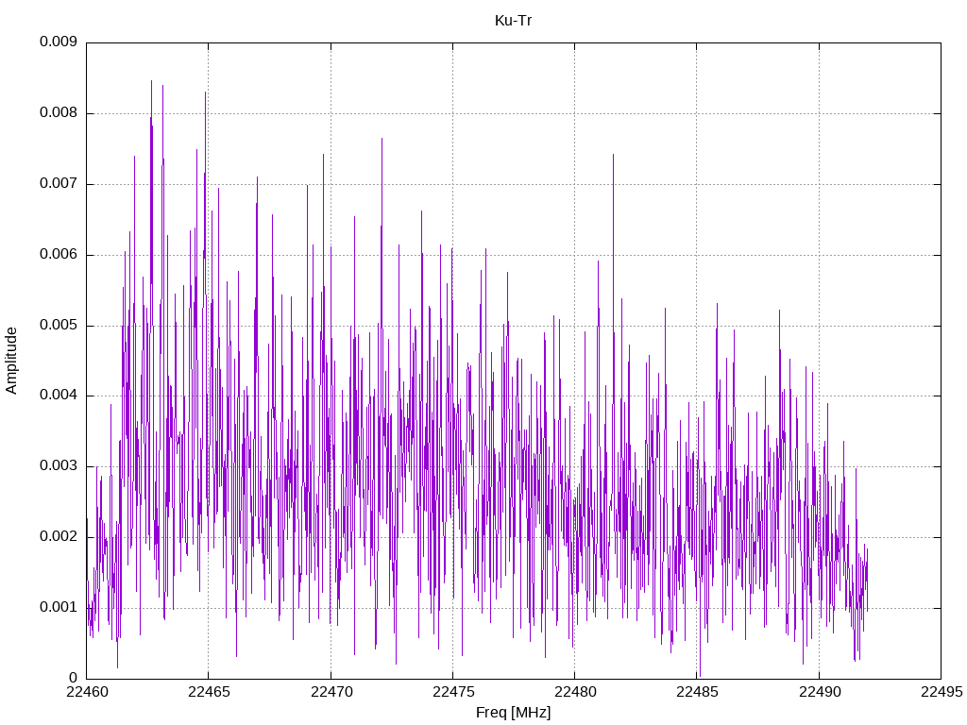Click the x-axis tick label 22490

819,692
